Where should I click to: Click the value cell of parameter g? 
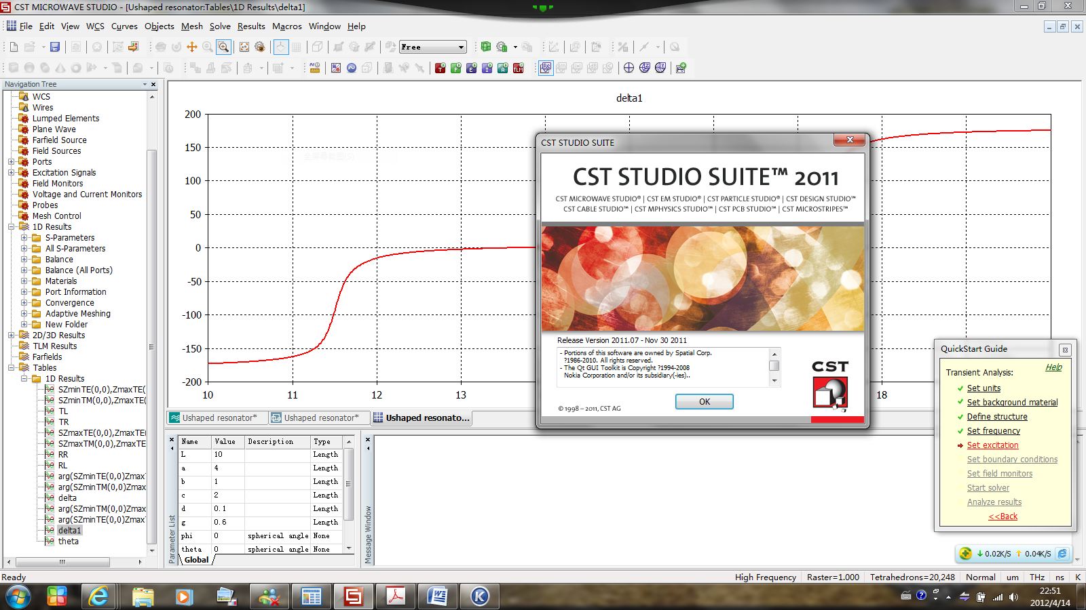(x=227, y=523)
